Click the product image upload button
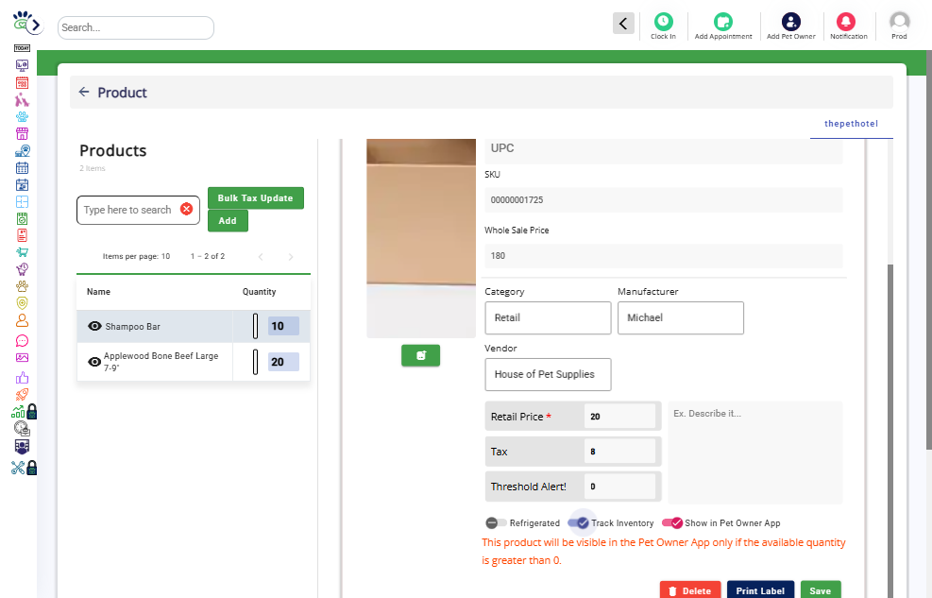 point(420,355)
